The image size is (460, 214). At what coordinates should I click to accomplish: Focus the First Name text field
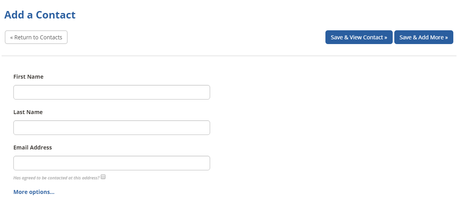pos(112,92)
